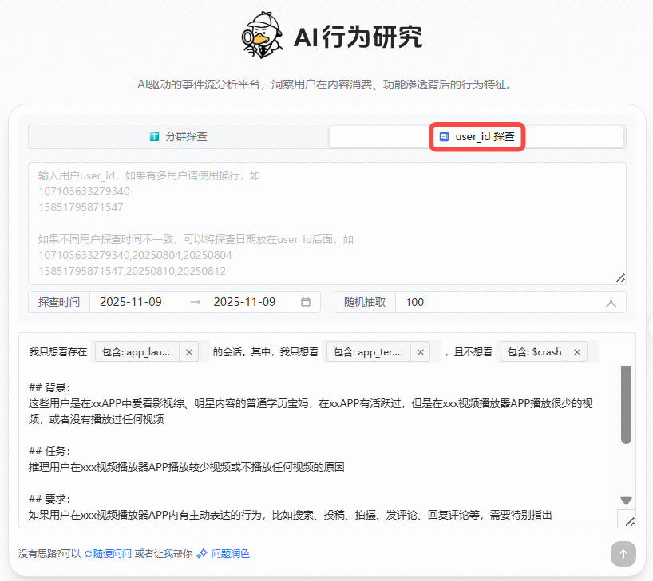Image resolution: width=653 pixels, height=581 pixels.
Task: Click the ## 要求: heading text
Action: click(x=49, y=499)
